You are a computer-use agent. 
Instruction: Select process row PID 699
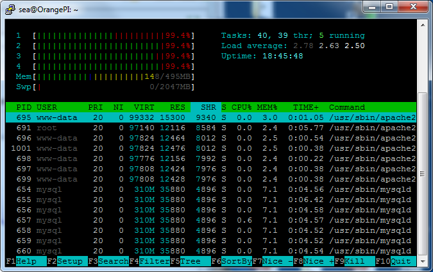211,179
